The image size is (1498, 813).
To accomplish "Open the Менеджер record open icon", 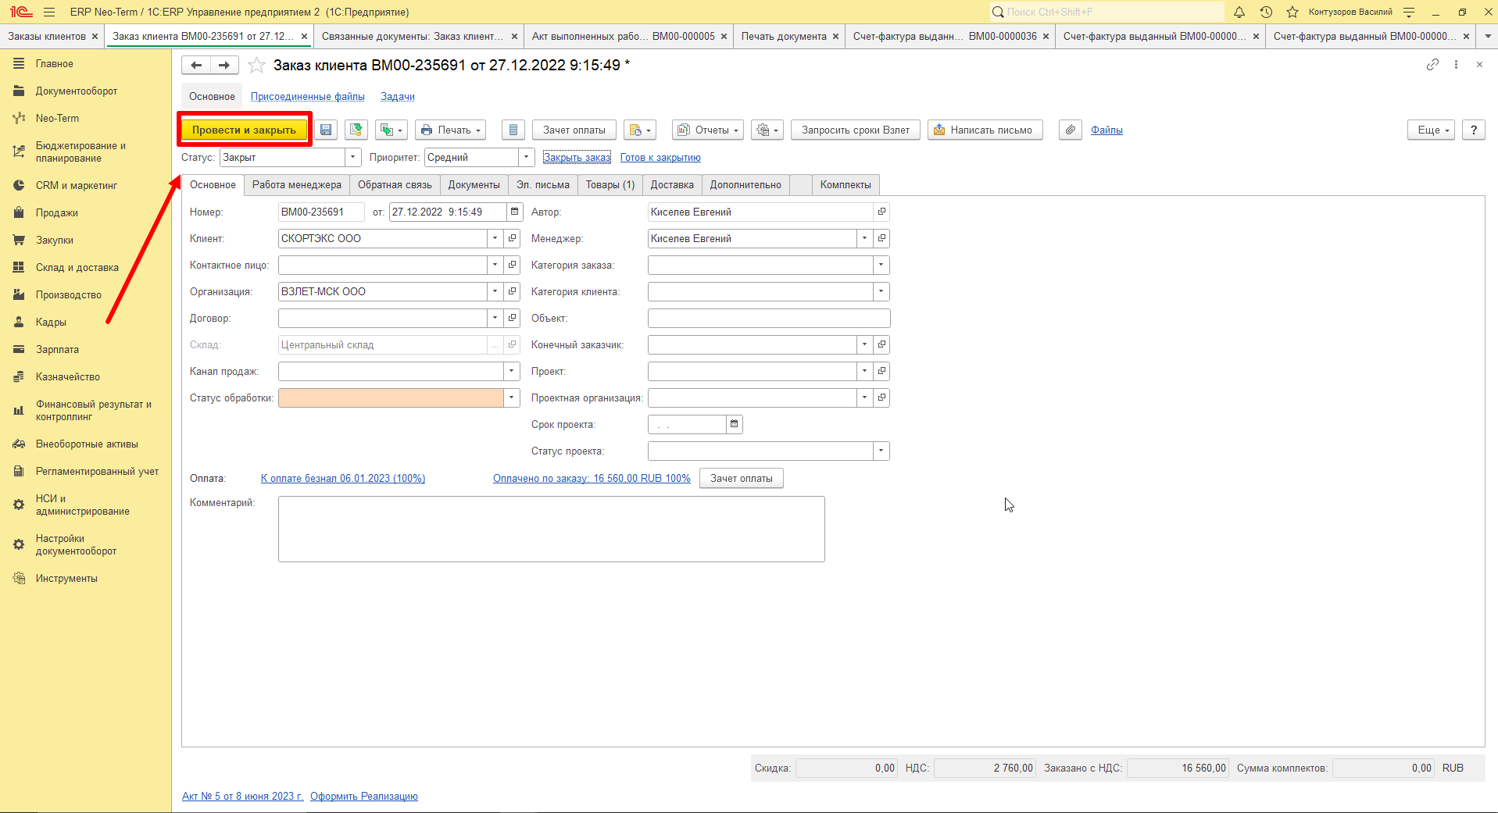I will (881, 238).
